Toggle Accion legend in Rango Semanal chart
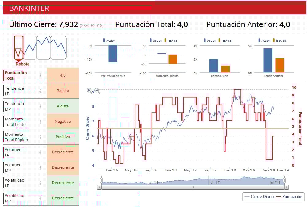The height and width of the screenshot is (207, 308). tap(264, 40)
